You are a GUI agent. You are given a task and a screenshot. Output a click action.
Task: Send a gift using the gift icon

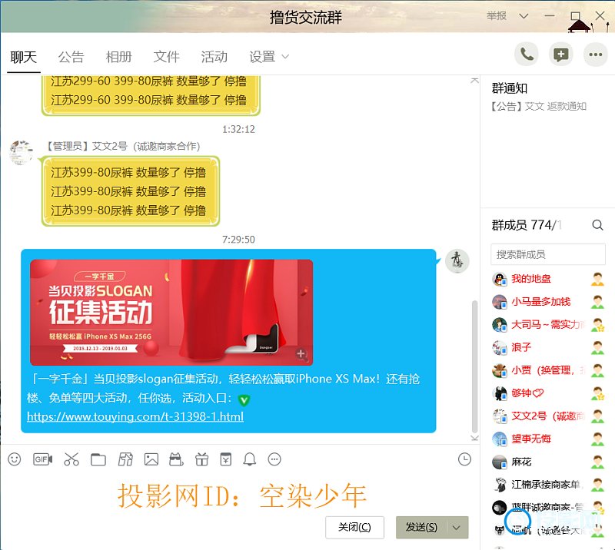pyautogui.click(x=201, y=459)
